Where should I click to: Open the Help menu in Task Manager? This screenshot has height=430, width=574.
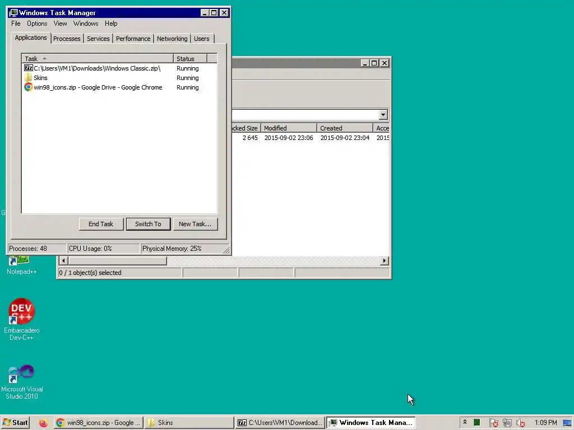click(x=111, y=24)
